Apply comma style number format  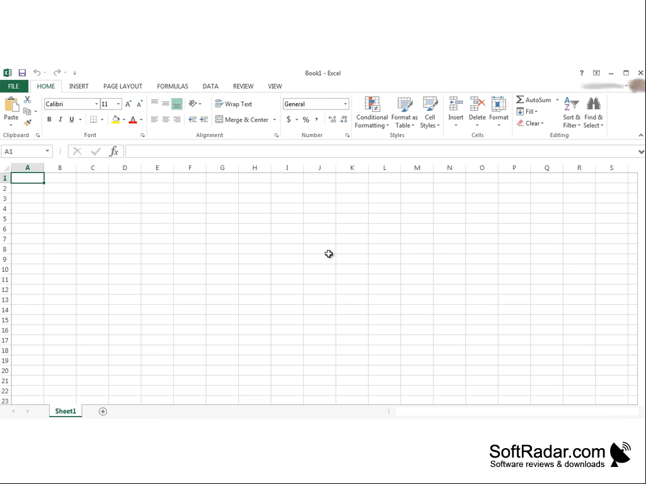click(316, 120)
